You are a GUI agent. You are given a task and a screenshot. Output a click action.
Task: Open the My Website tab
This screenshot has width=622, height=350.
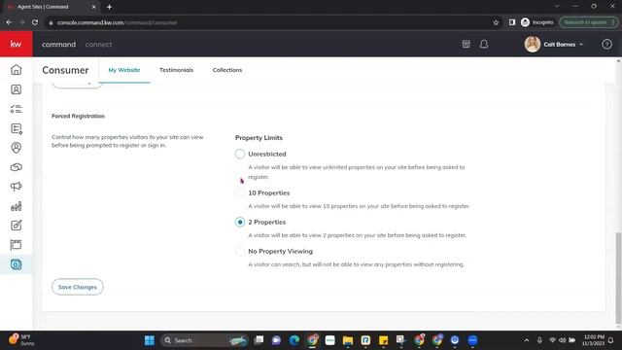[124, 70]
